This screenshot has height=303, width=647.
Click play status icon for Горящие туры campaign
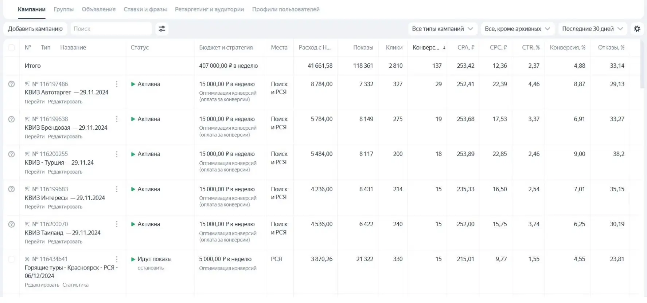coord(133,259)
